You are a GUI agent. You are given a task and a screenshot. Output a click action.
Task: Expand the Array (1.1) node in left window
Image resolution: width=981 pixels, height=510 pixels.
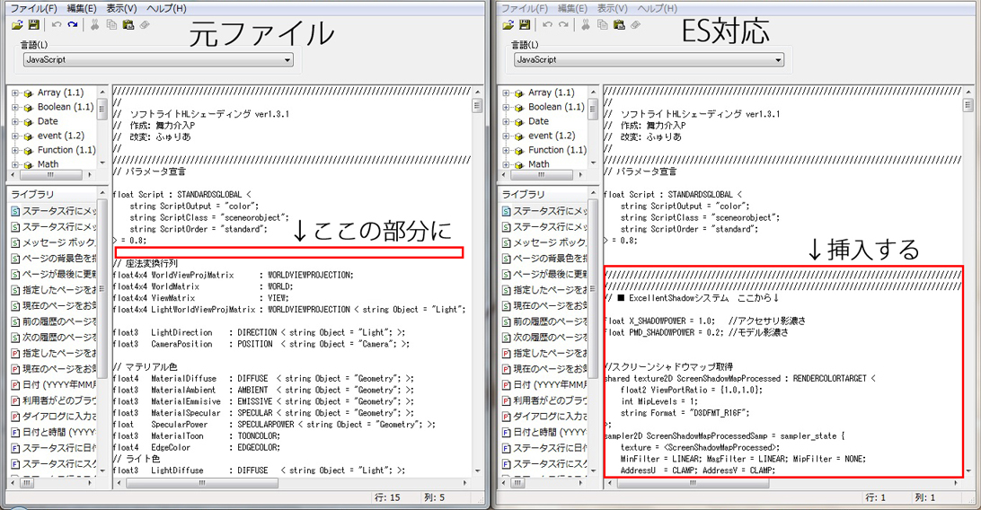click(15, 93)
